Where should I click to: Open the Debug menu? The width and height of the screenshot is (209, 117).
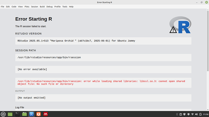click(49, 7)
